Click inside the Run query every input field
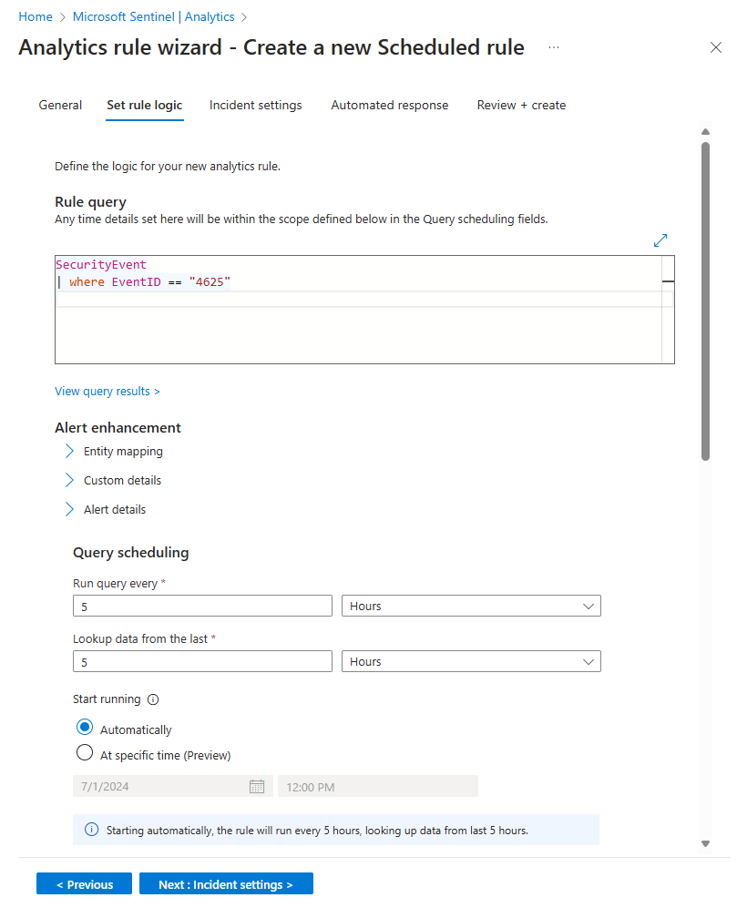 coord(202,605)
